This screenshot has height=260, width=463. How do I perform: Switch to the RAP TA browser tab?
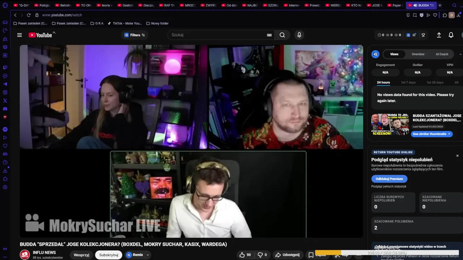(167, 5)
